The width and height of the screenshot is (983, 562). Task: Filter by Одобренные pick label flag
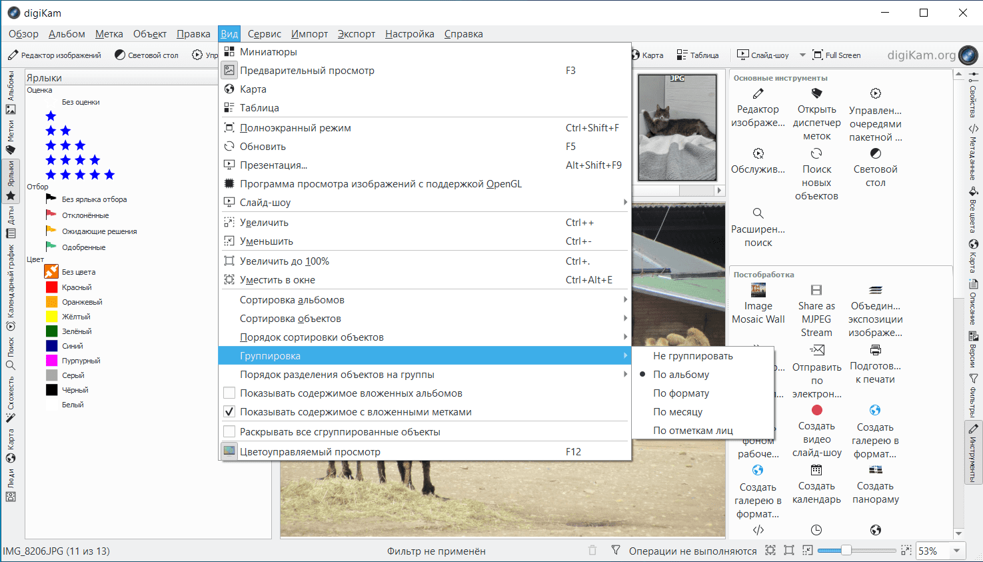(75, 247)
